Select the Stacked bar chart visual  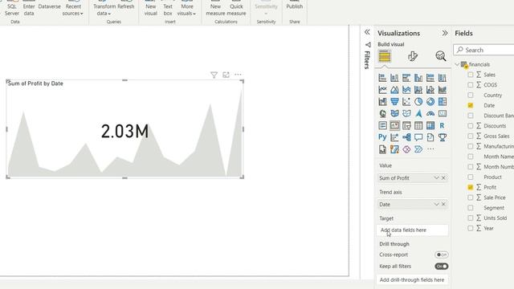tap(382, 78)
